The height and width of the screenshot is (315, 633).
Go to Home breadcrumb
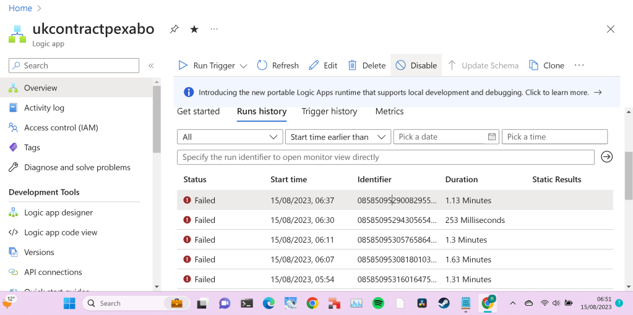(20, 8)
